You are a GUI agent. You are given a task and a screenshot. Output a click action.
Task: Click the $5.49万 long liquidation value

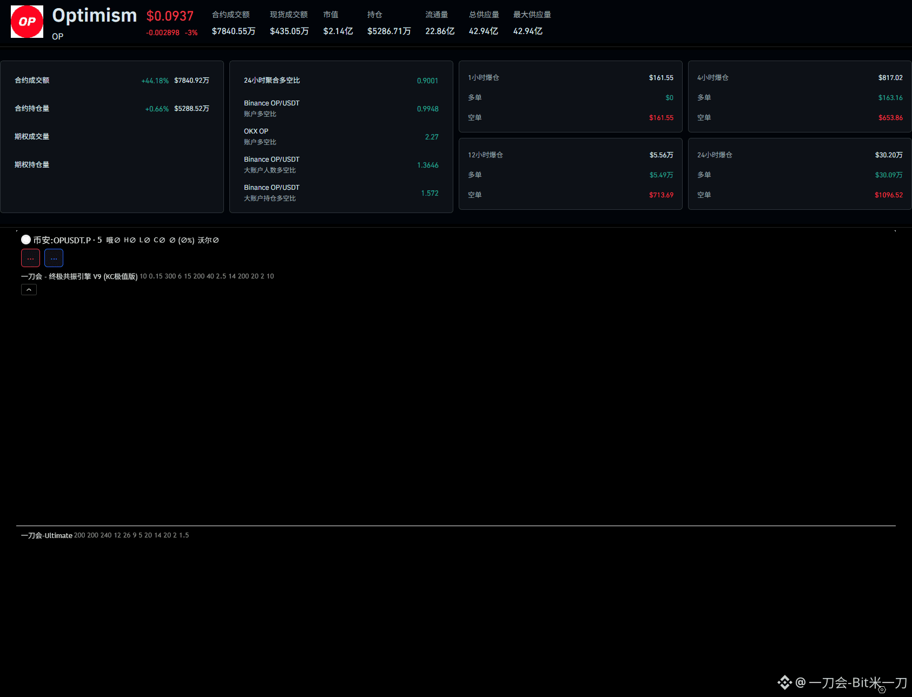[x=662, y=175]
